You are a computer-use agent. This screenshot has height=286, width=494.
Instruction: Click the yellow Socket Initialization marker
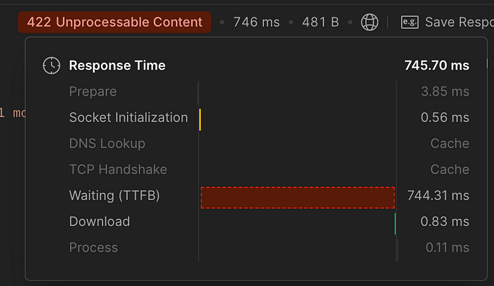tap(200, 120)
